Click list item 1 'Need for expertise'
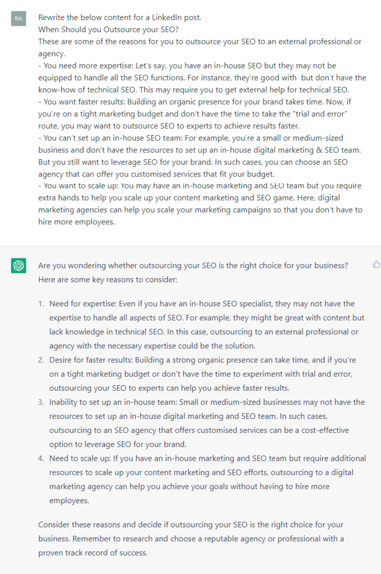The height and width of the screenshot is (574, 381). pyautogui.click(x=206, y=325)
